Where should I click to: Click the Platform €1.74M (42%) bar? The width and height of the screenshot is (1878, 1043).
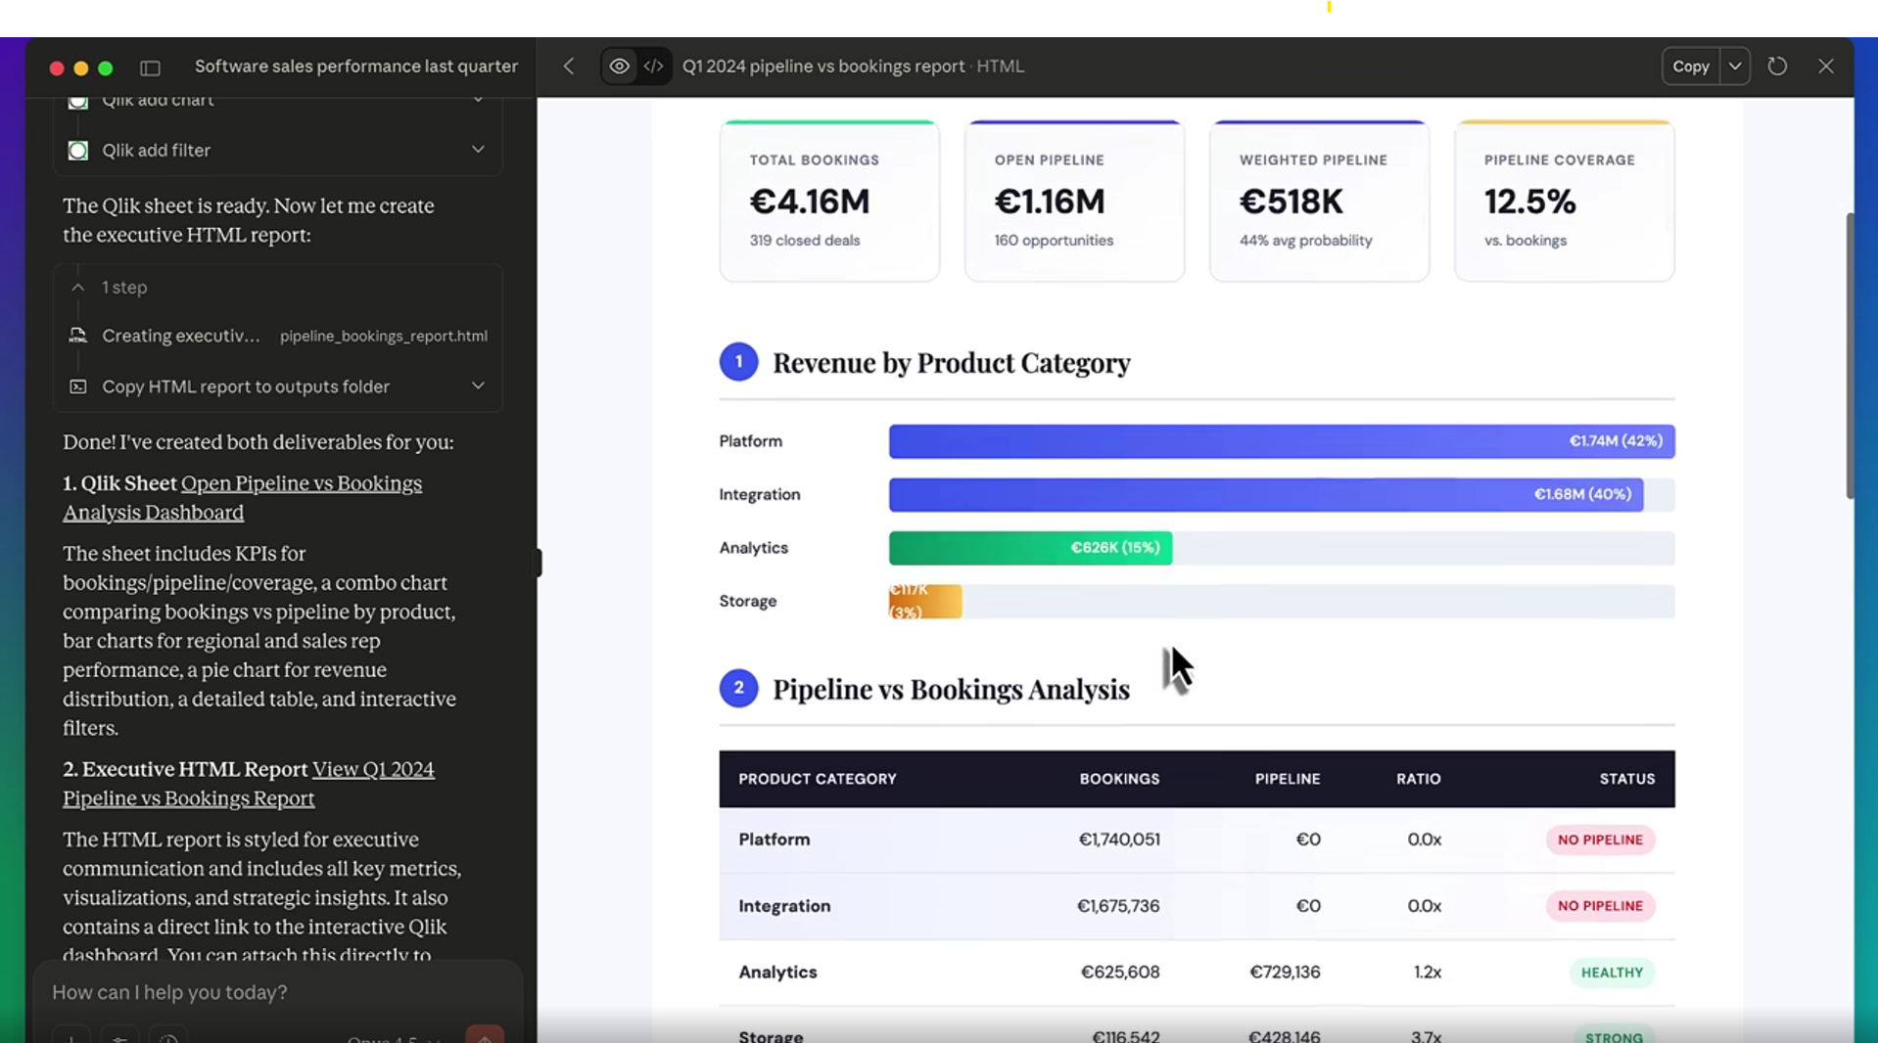pyautogui.click(x=1282, y=441)
